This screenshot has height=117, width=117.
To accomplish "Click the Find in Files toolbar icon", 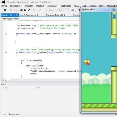I will (73, 10).
